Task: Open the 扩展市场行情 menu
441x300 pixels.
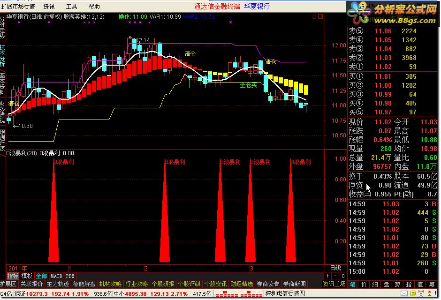Action: pos(18,7)
